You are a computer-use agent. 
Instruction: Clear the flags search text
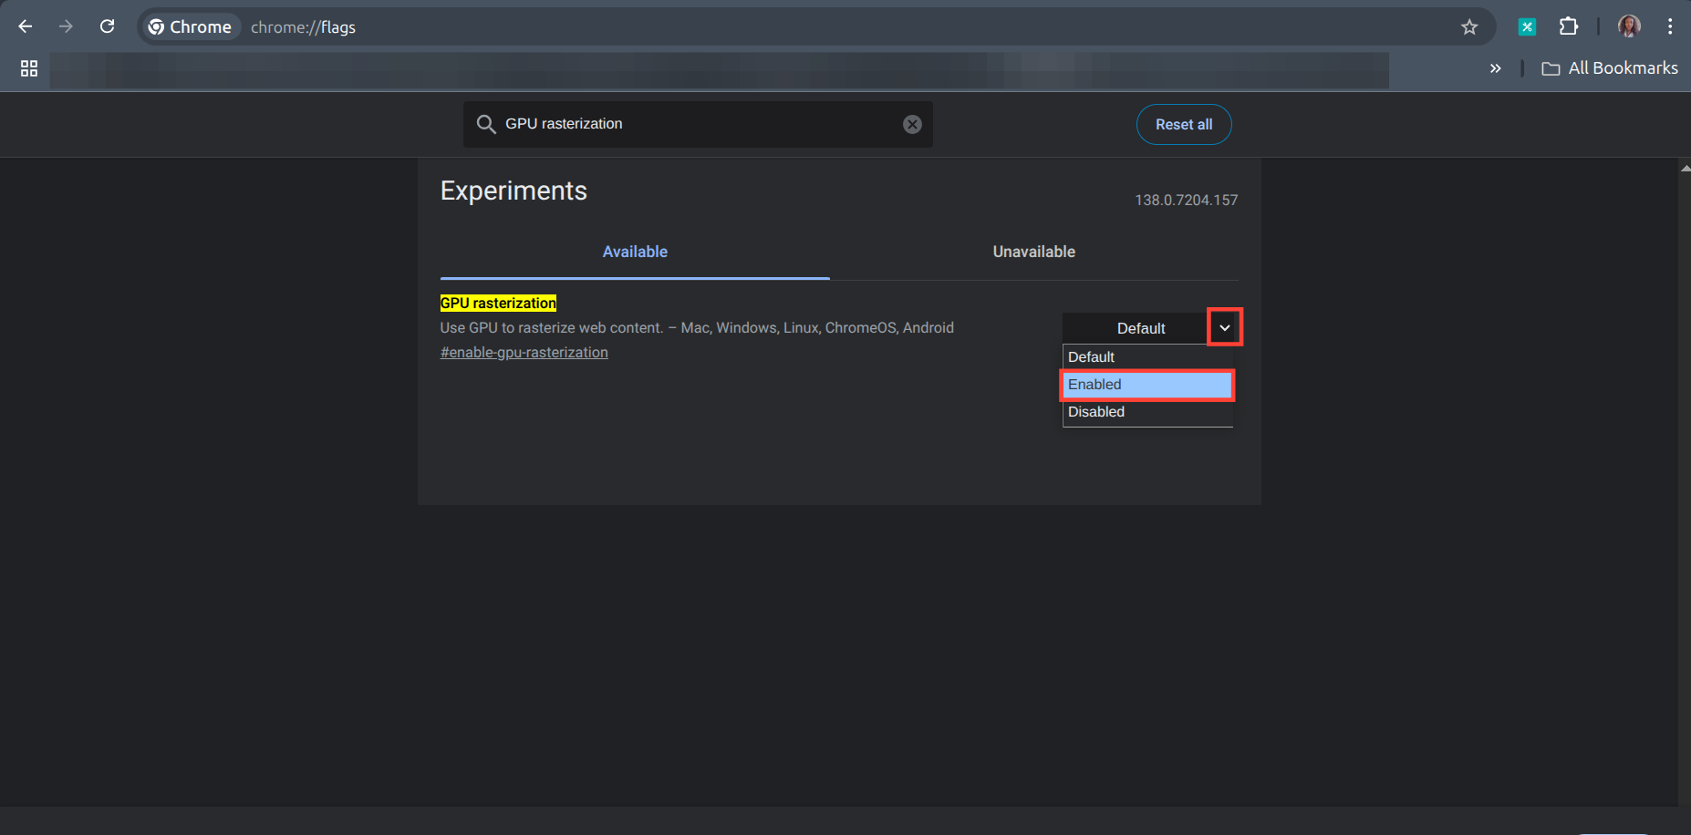(911, 125)
